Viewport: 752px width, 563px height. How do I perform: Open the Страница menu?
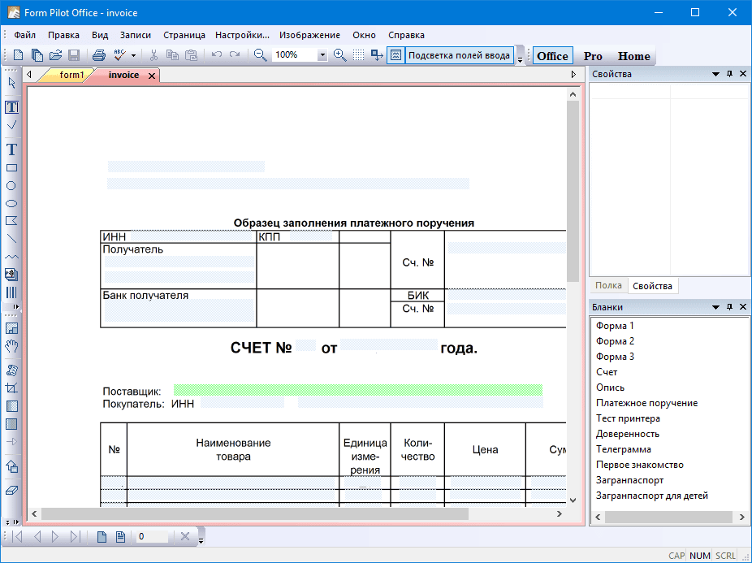184,35
